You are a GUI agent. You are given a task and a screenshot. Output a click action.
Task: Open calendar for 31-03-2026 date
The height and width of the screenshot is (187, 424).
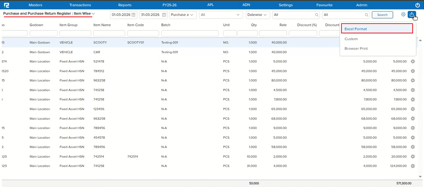click(x=164, y=15)
